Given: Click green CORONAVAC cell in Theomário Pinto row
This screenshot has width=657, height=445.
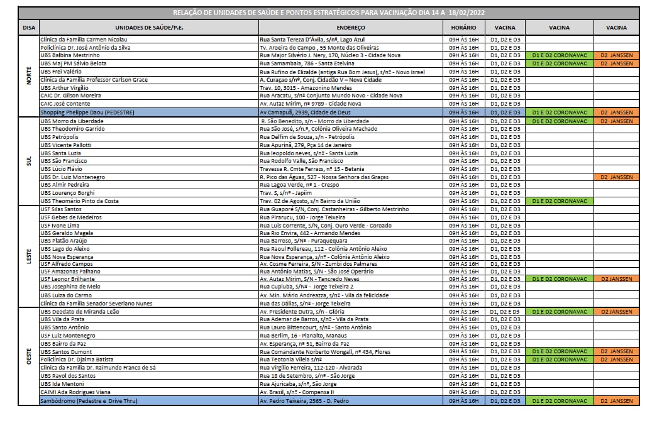Looking at the screenshot, I should click(x=559, y=201).
